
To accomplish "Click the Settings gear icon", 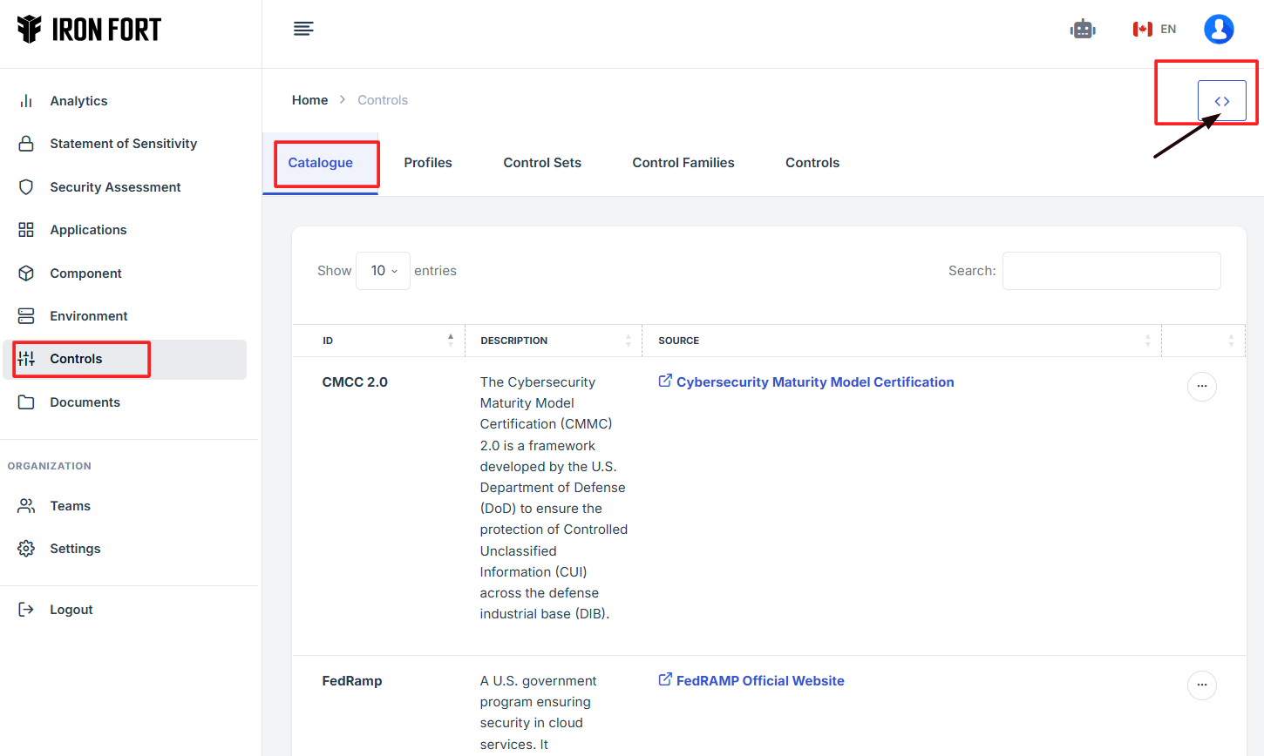I will tap(26, 549).
